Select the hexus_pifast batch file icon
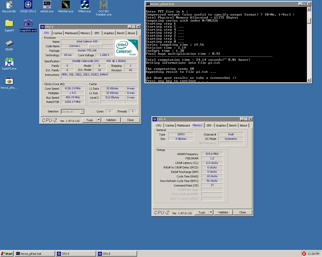 pos(9,83)
